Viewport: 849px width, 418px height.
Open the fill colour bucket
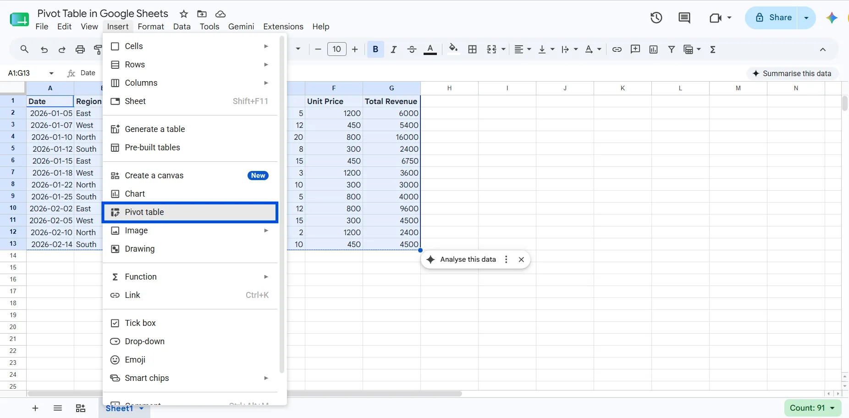pyautogui.click(x=453, y=49)
